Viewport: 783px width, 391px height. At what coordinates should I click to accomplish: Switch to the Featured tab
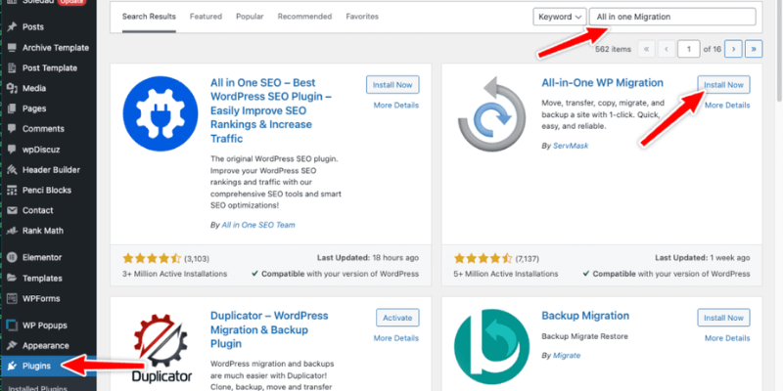tap(206, 17)
